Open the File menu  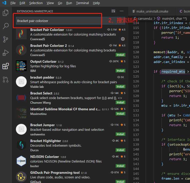[13, 3]
